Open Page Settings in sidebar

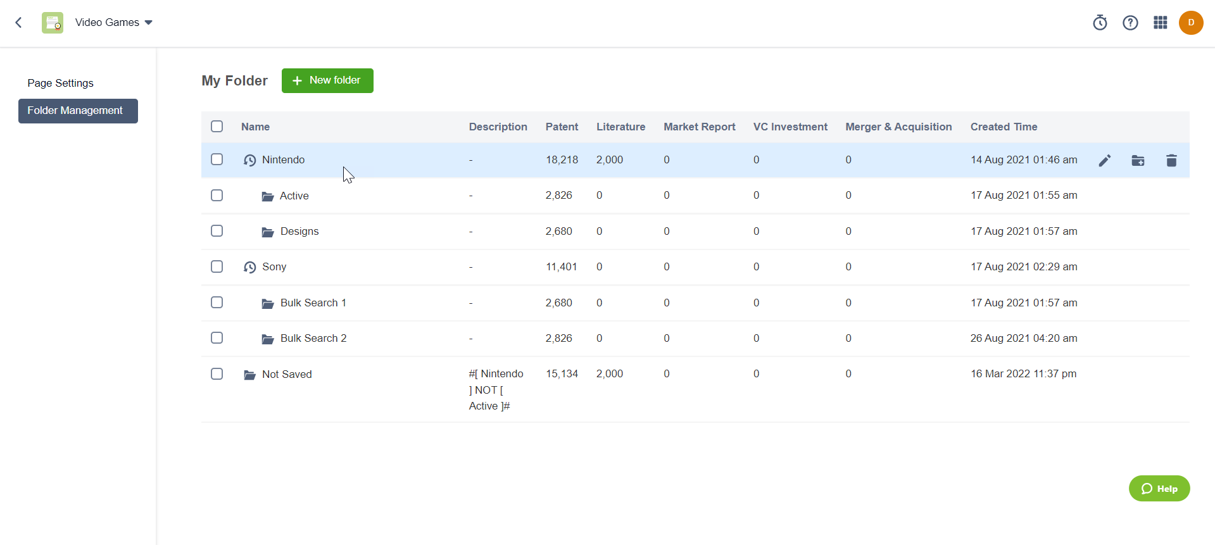[61, 83]
